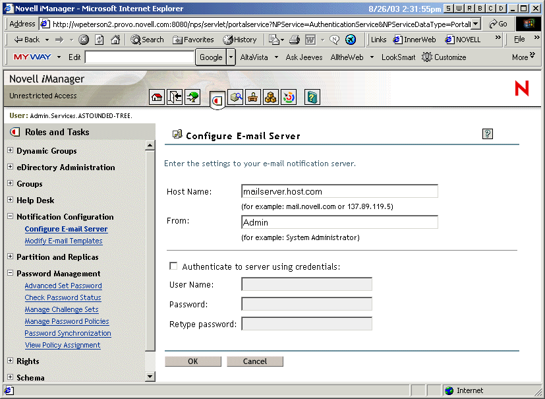Expand the Dynamic Groups section
Screen dimensions: 545x399
coord(9,150)
